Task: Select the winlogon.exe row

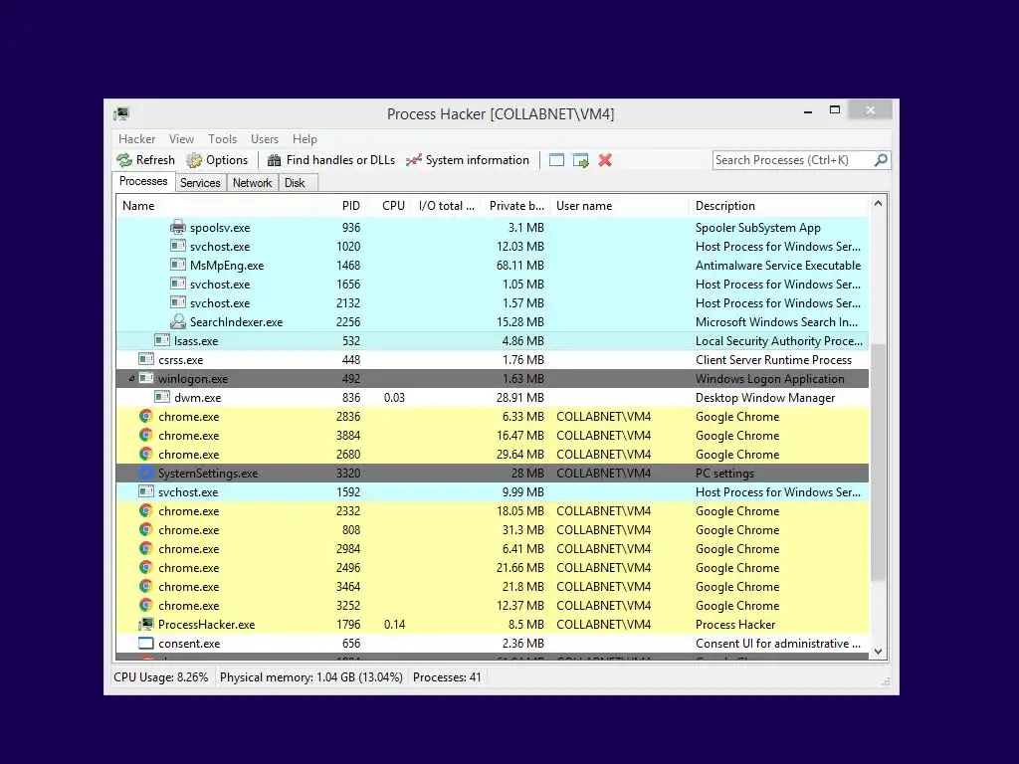Action: (x=493, y=378)
